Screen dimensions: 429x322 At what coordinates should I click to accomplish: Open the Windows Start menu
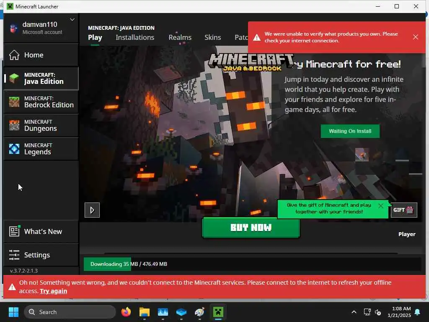pos(13,312)
